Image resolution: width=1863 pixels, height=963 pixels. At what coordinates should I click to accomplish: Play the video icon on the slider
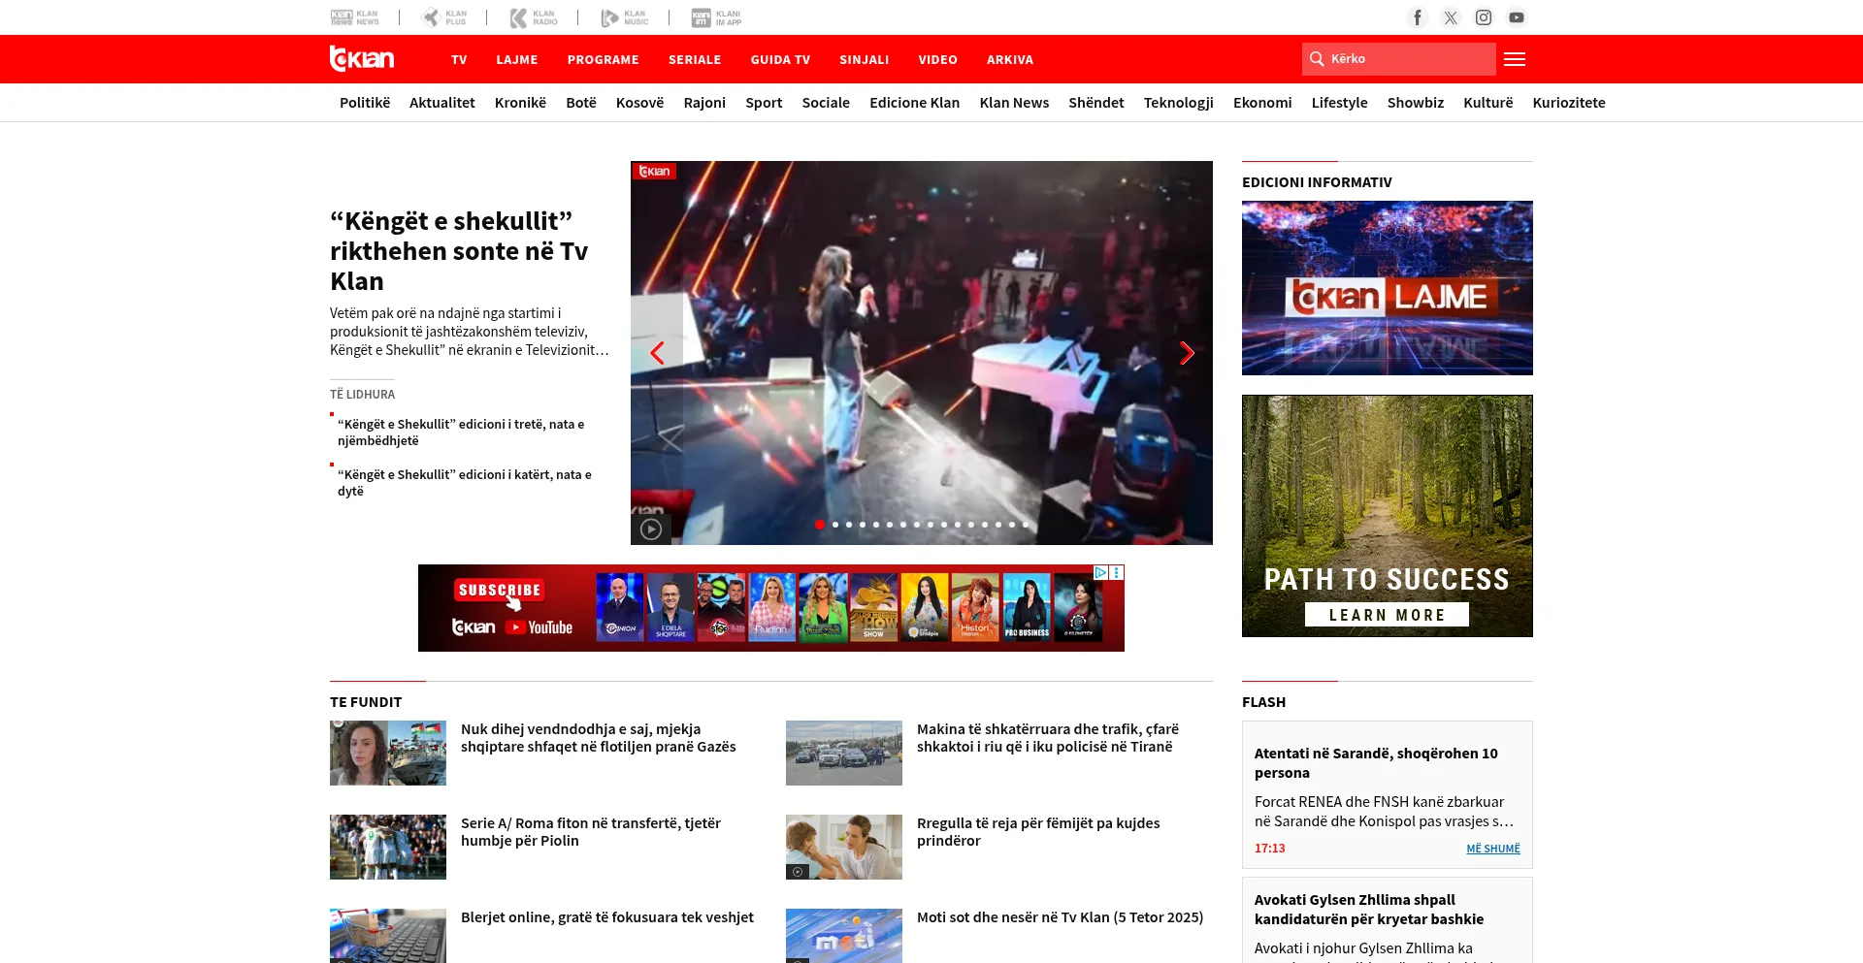[x=651, y=530]
